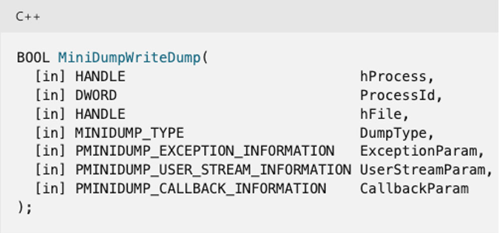This screenshot has height=233, width=499.
Task: Click the UserStreamParam parameter name
Action: [x=422, y=170]
